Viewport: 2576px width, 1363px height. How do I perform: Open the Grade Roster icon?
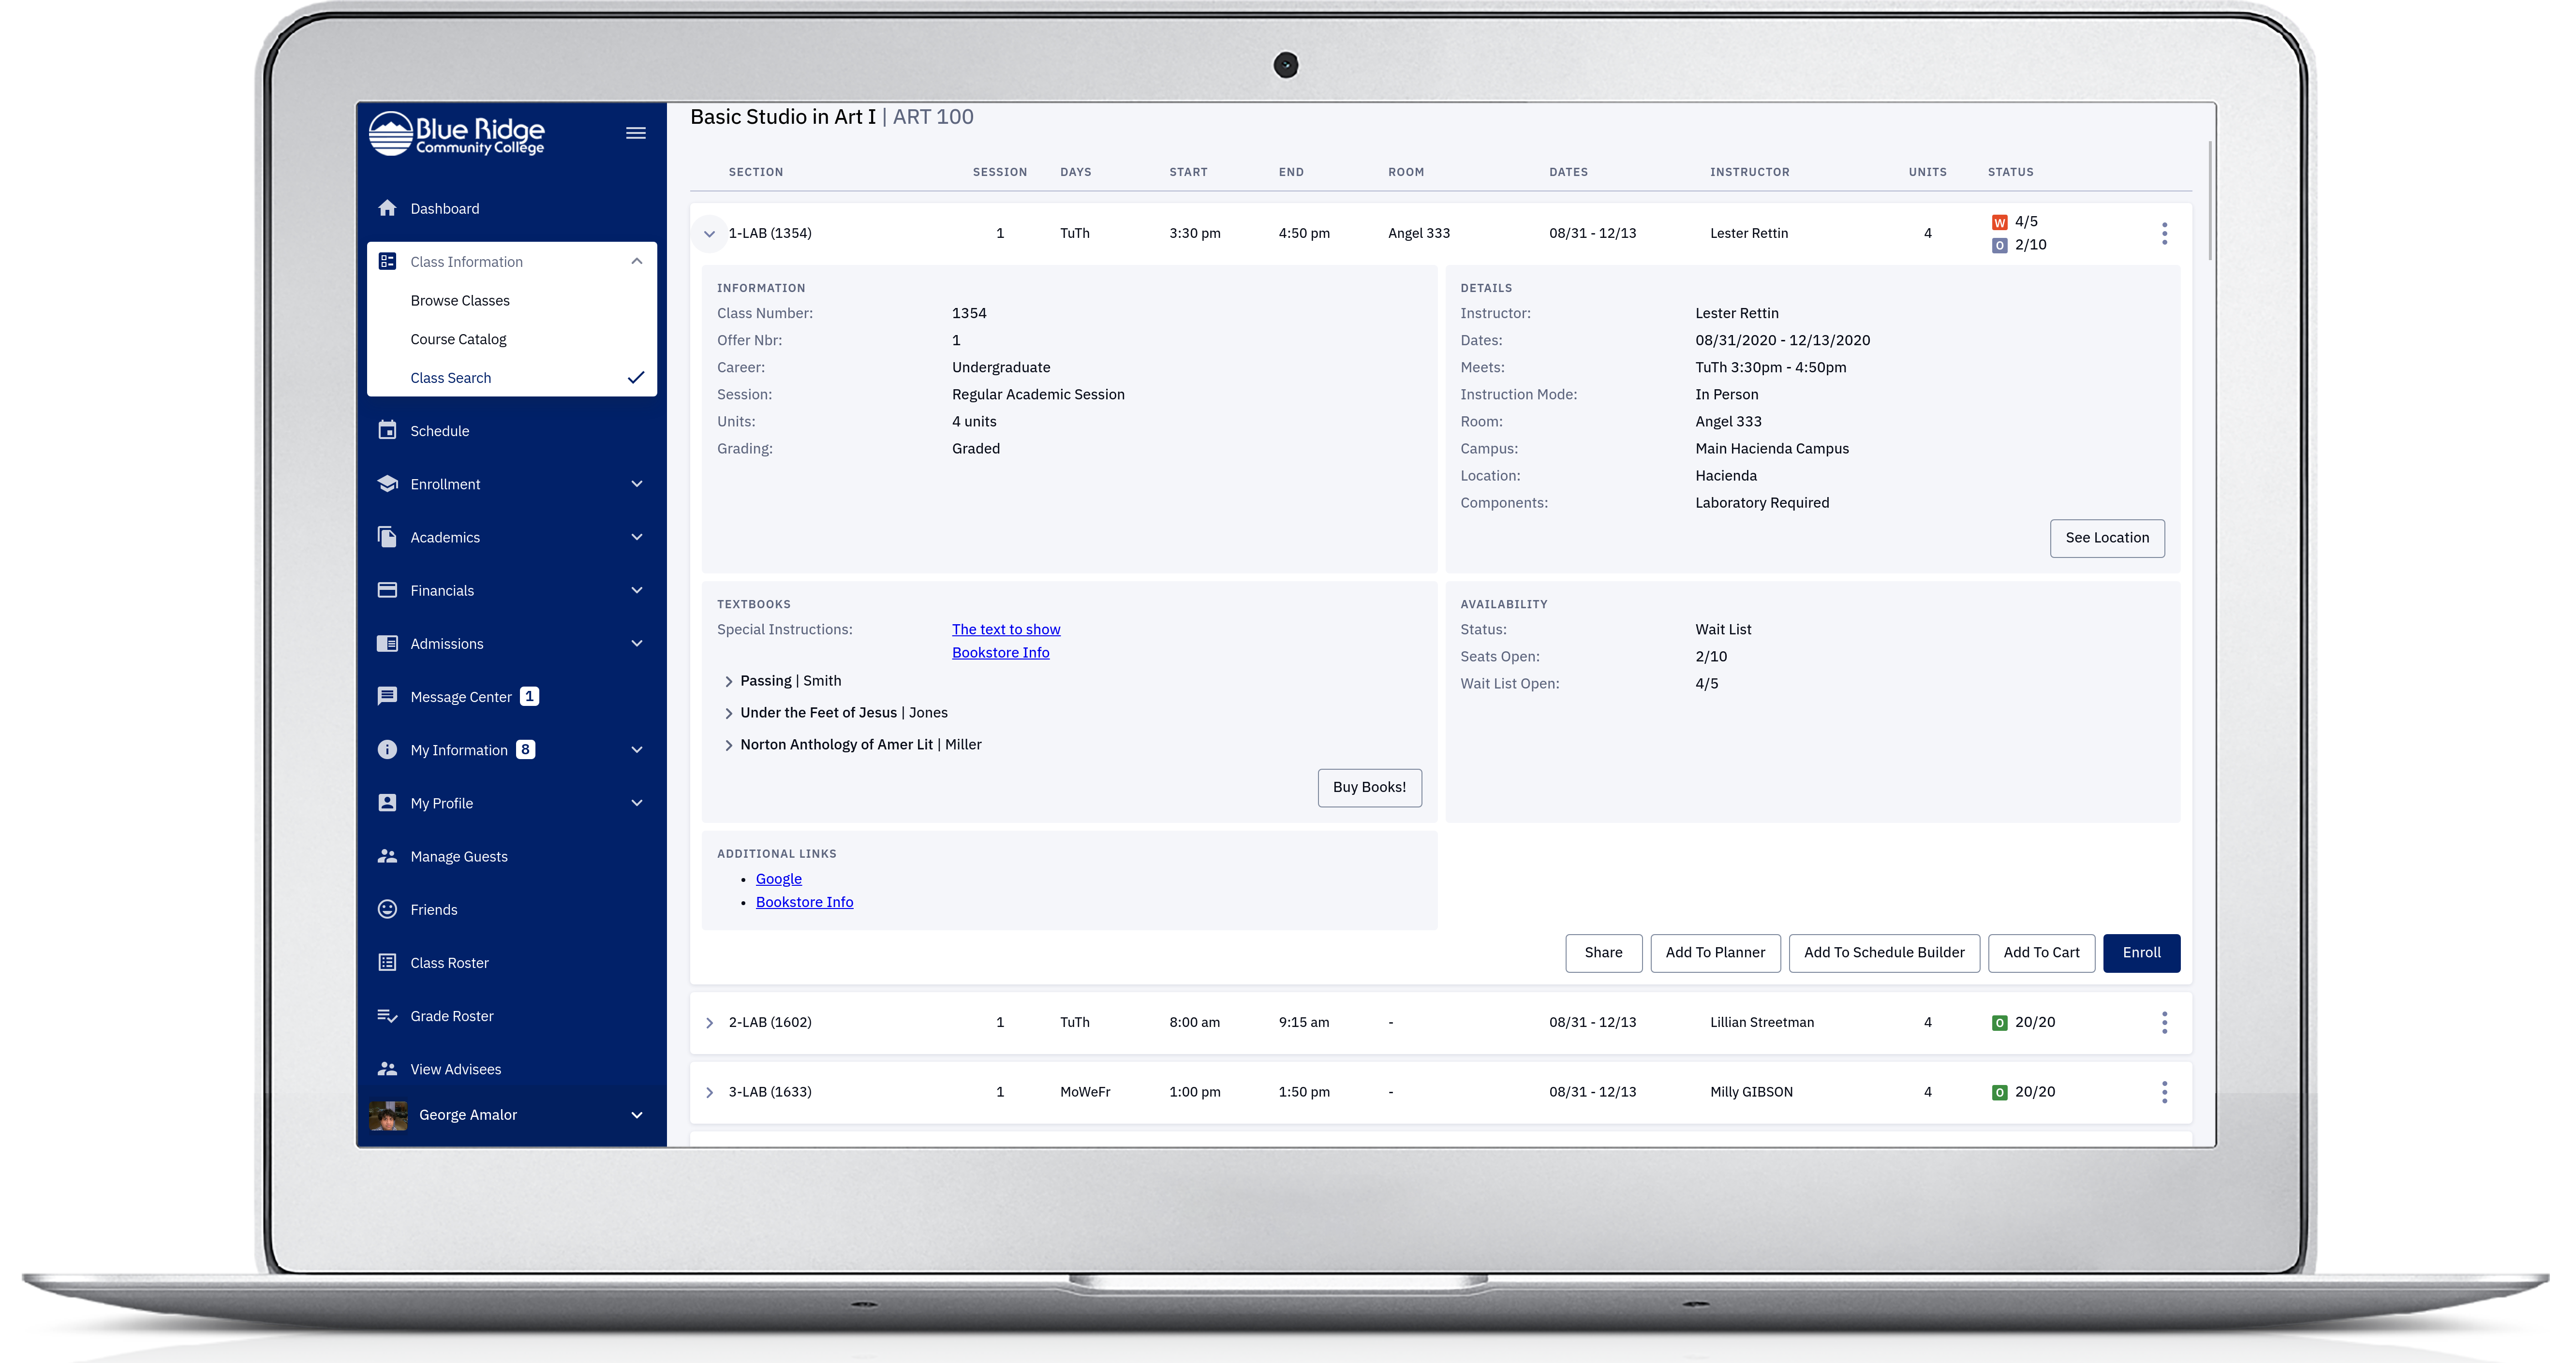(x=387, y=1015)
